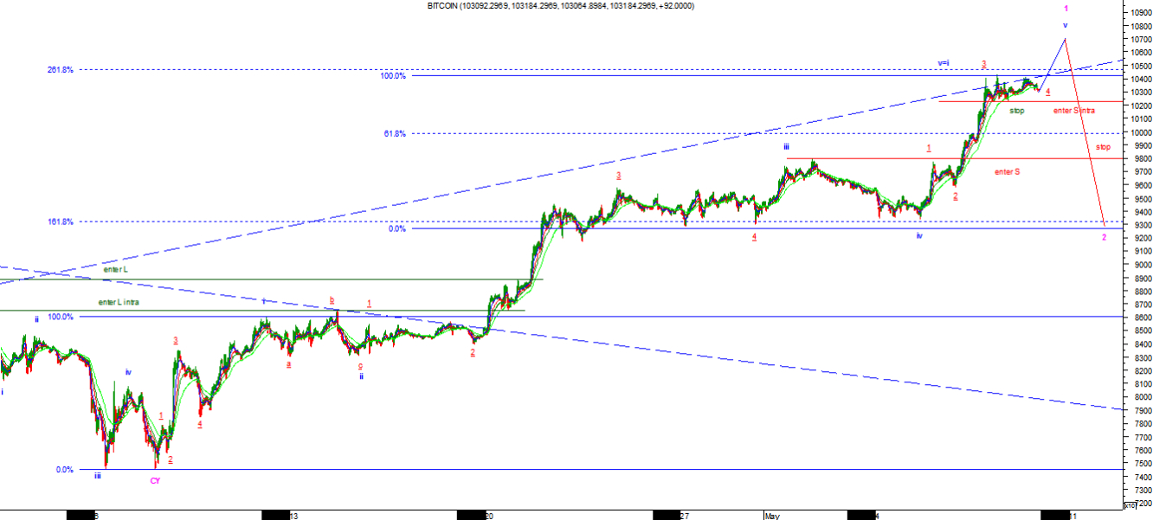Select the 161.8% Fibonacci label
This screenshot has width=1153, height=520.
[x=60, y=222]
